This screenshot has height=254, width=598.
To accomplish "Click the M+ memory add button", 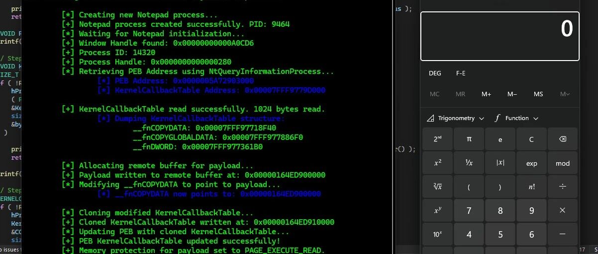I will coord(486,94).
